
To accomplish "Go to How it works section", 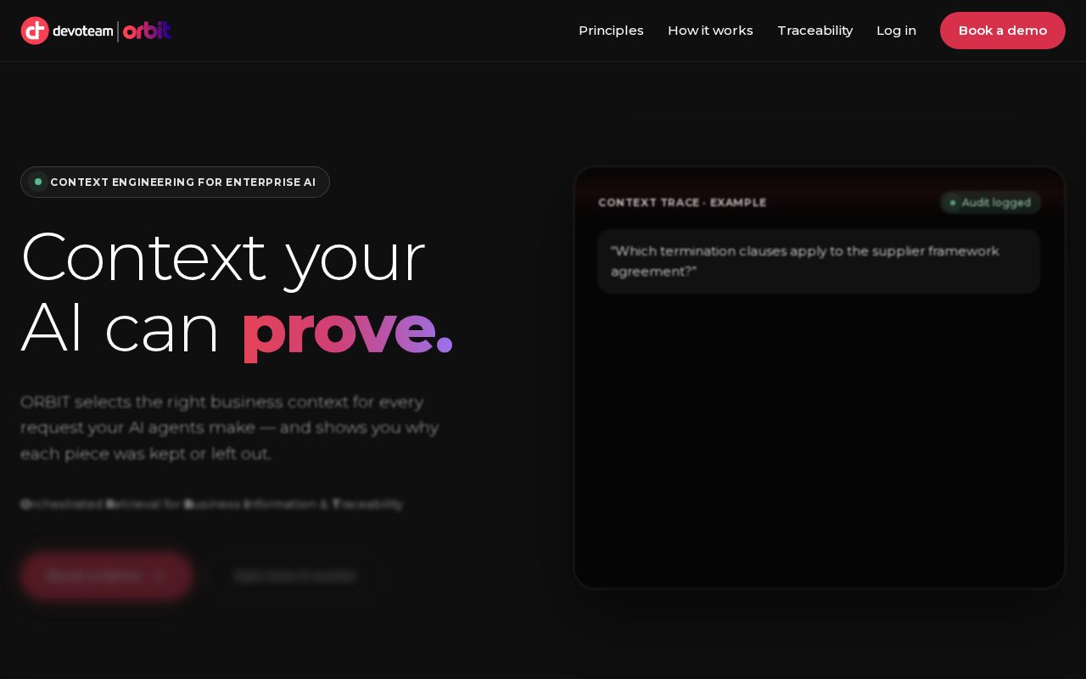I will coord(710,31).
